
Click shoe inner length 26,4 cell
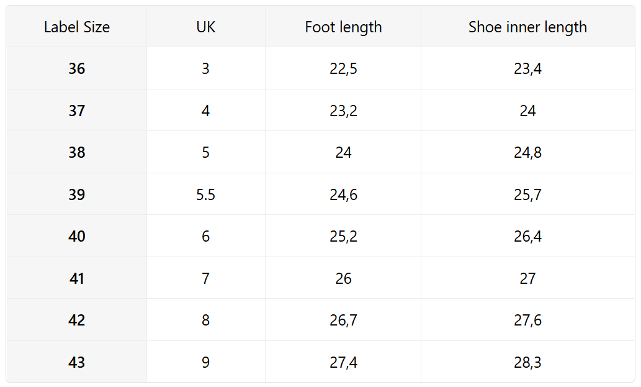click(x=527, y=237)
